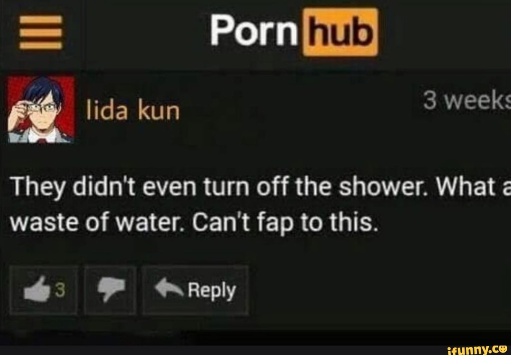This screenshot has width=511, height=355.
Task: Click the orange hub logo box
Action: click(x=341, y=32)
